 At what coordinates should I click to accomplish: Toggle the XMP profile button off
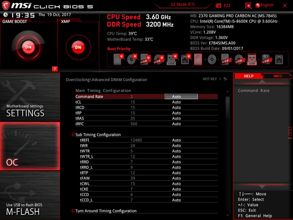pyautogui.click(x=78, y=47)
